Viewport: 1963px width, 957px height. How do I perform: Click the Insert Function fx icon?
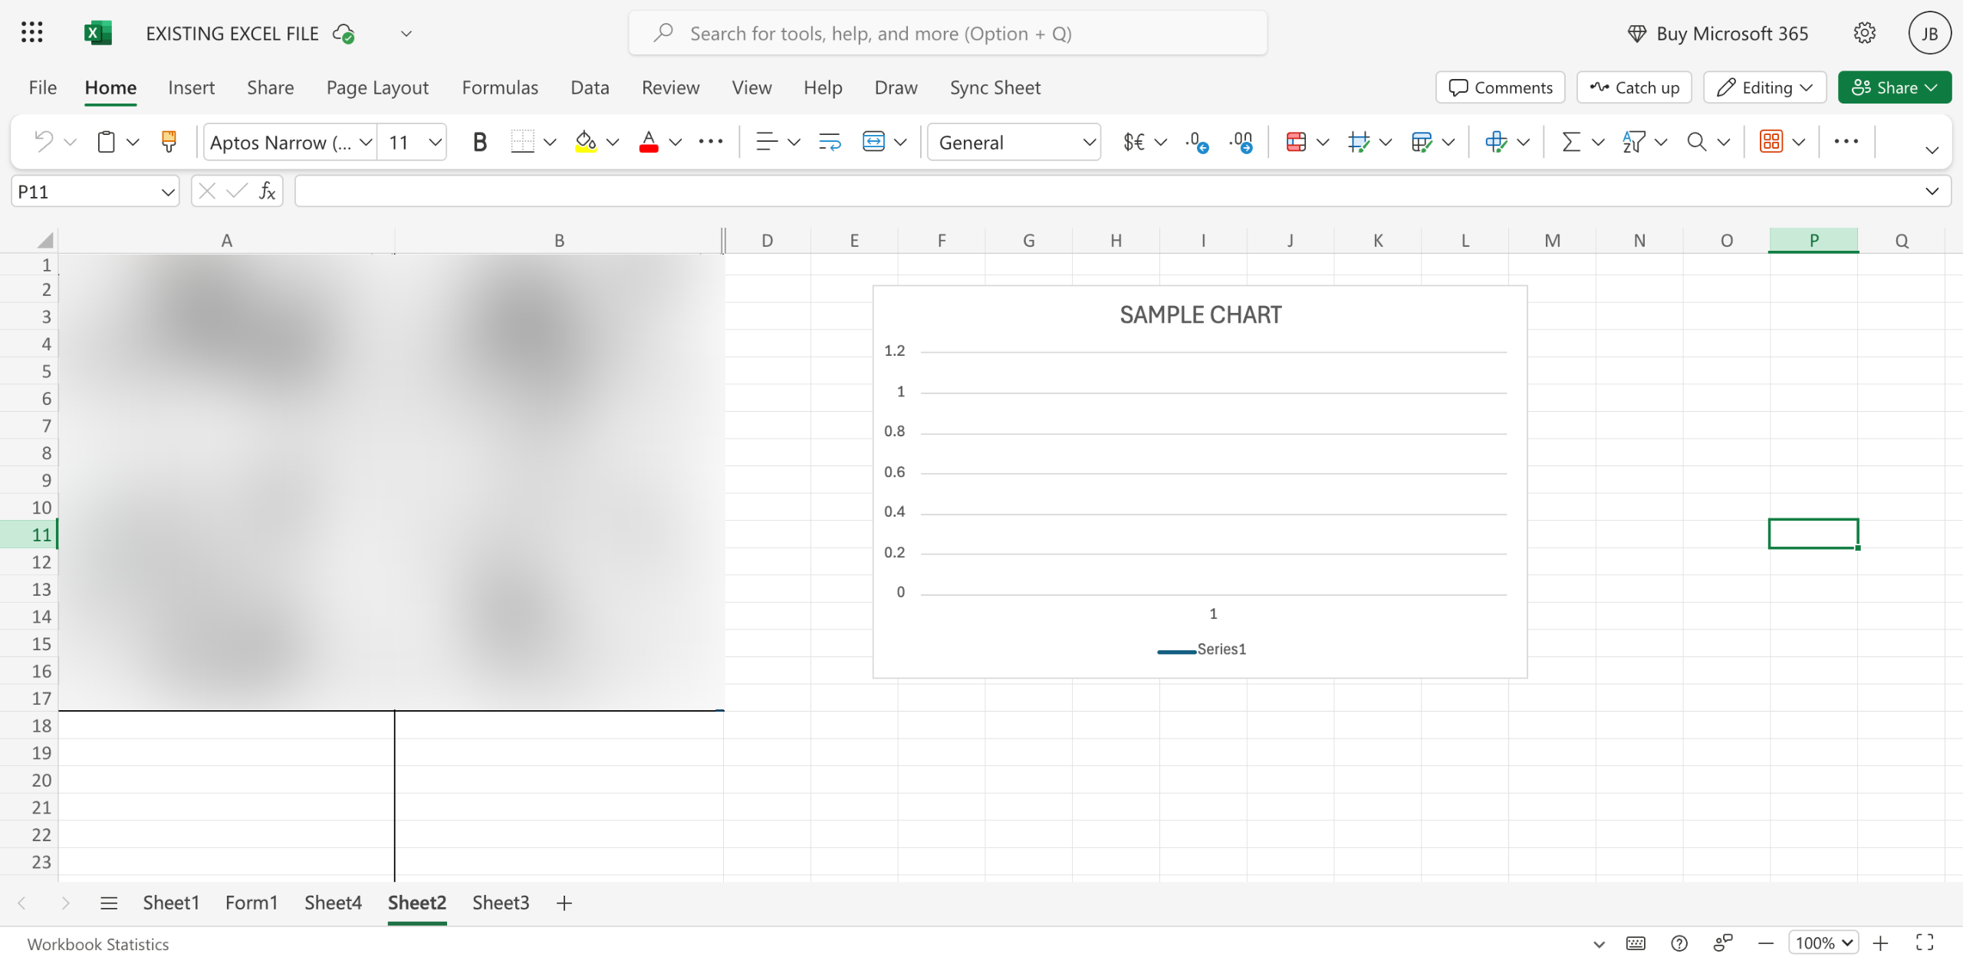click(267, 191)
